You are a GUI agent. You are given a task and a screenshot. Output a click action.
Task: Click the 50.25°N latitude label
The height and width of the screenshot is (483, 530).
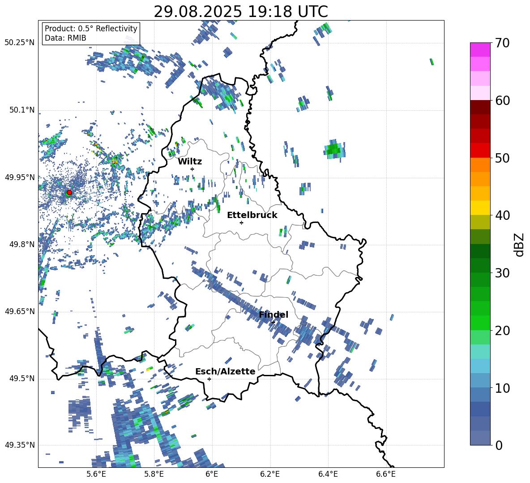tap(20, 43)
